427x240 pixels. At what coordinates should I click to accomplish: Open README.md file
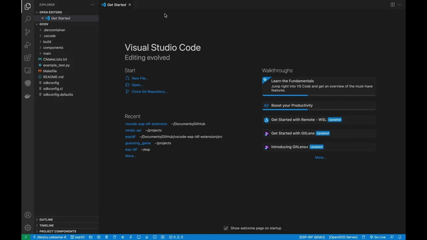tap(66, 77)
